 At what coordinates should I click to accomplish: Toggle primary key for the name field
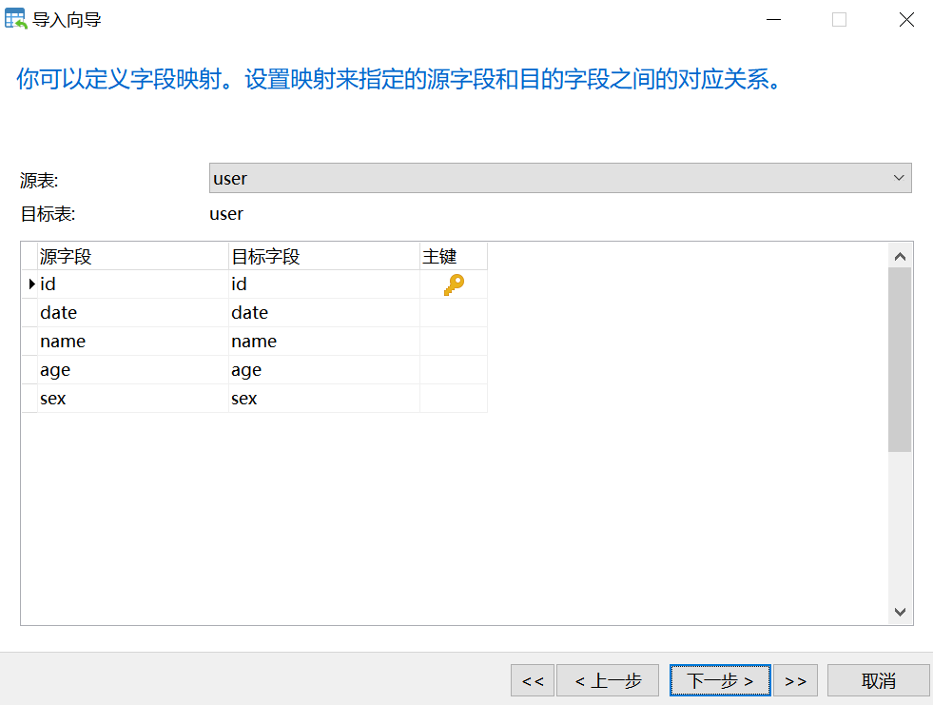tap(454, 341)
